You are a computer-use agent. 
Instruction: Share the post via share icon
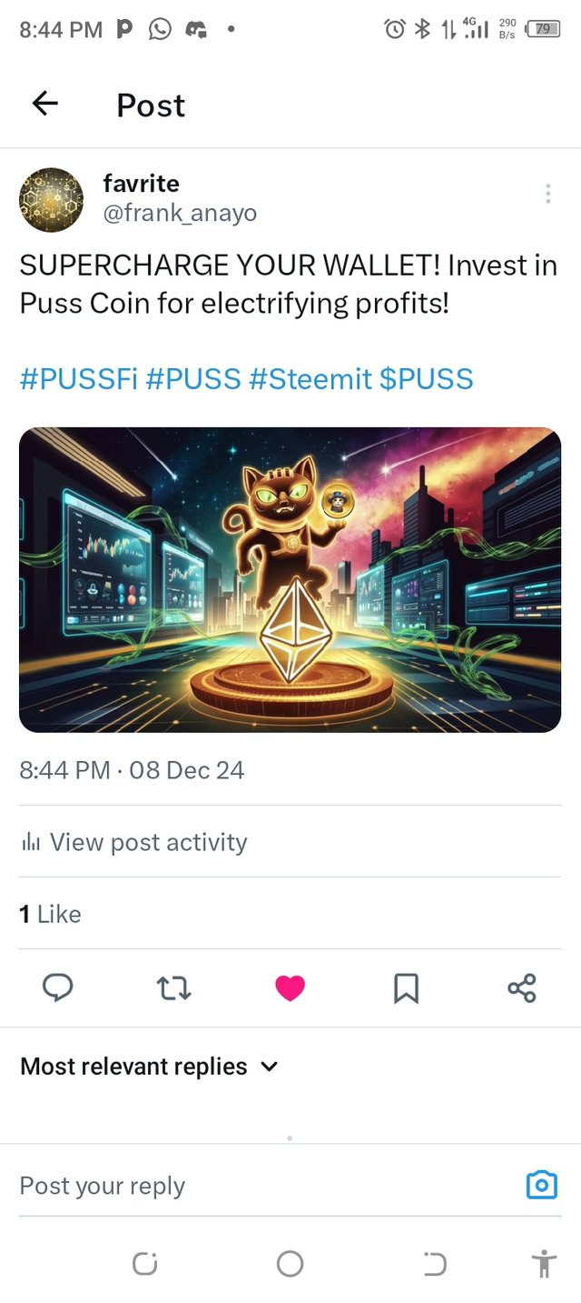(522, 987)
